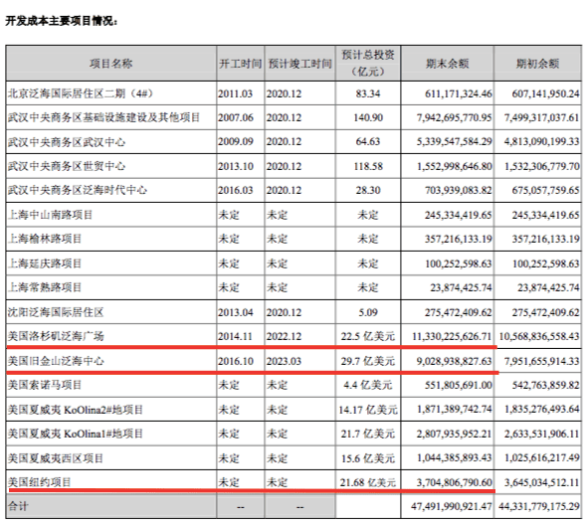Click investment value 21.68 亿美元

point(368,482)
